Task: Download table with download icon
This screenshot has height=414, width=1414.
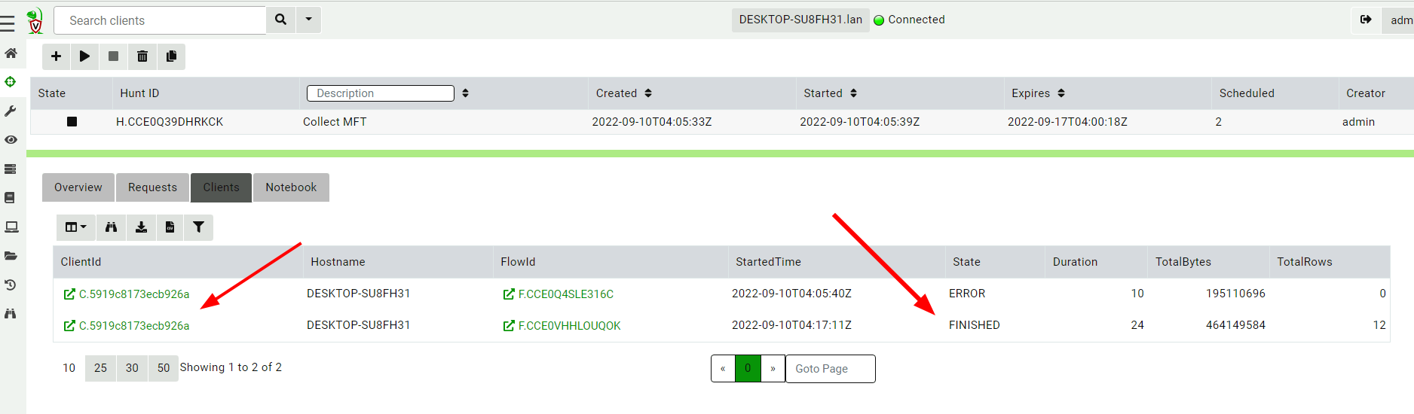Action: click(x=141, y=227)
